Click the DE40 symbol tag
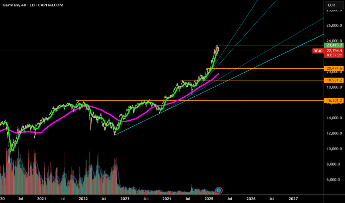Viewport: 345px width, 203px height. coord(318,51)
